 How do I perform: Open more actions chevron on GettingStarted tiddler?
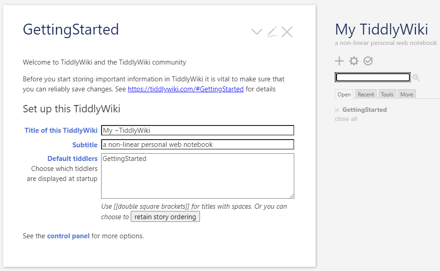257,32
